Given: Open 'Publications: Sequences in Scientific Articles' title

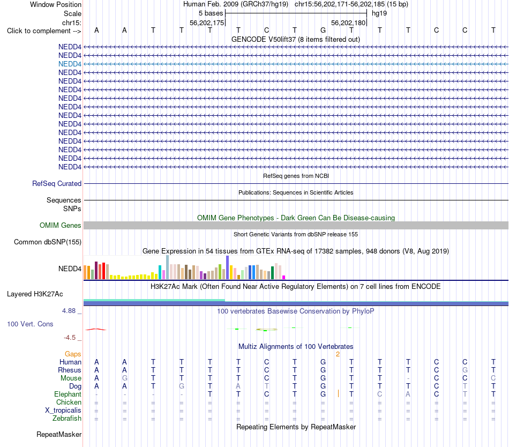Looking at the screenshot, I should (296, 192).
